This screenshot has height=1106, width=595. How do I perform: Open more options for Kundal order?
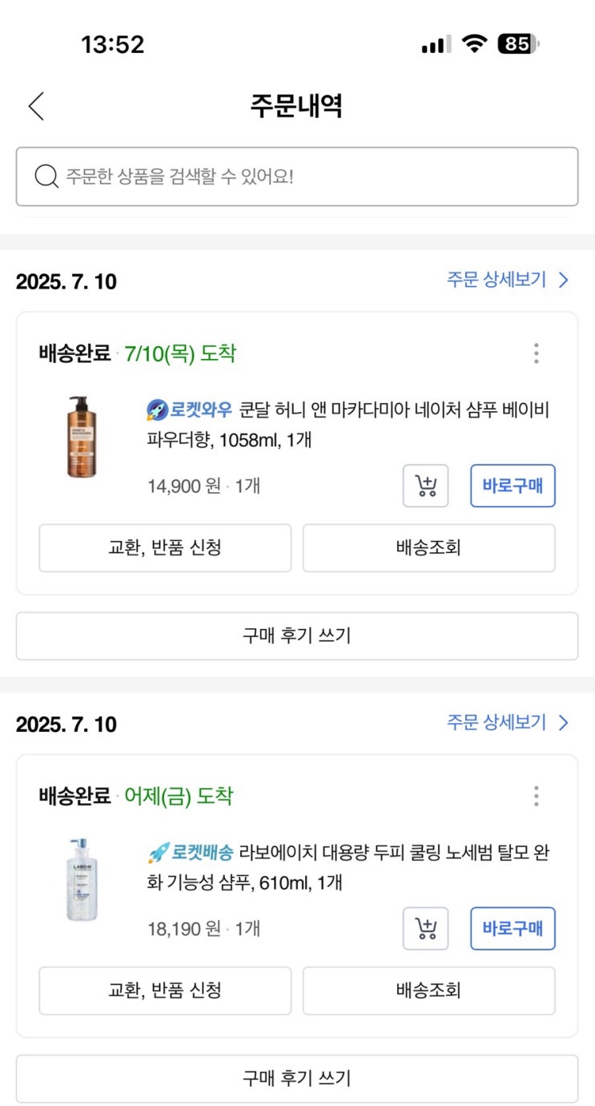coord(536,353)
